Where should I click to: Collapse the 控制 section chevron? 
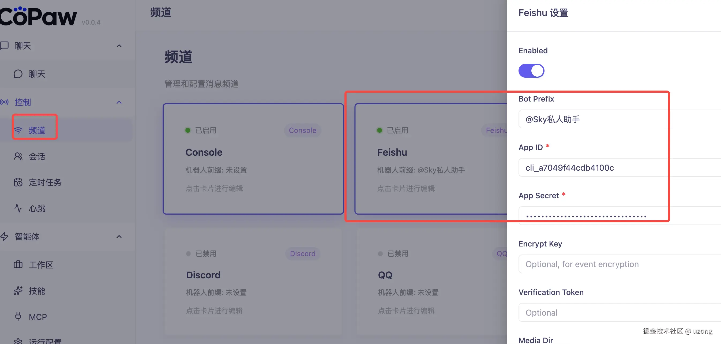tap(119, 102)
